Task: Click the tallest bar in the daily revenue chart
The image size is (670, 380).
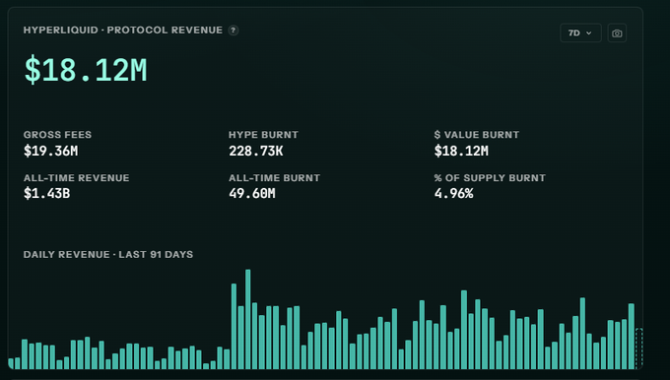Action: coord(248,319)
